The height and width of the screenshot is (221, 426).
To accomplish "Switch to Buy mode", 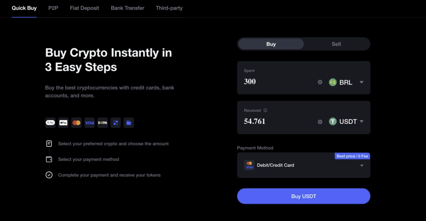I will tap(271, 44).
